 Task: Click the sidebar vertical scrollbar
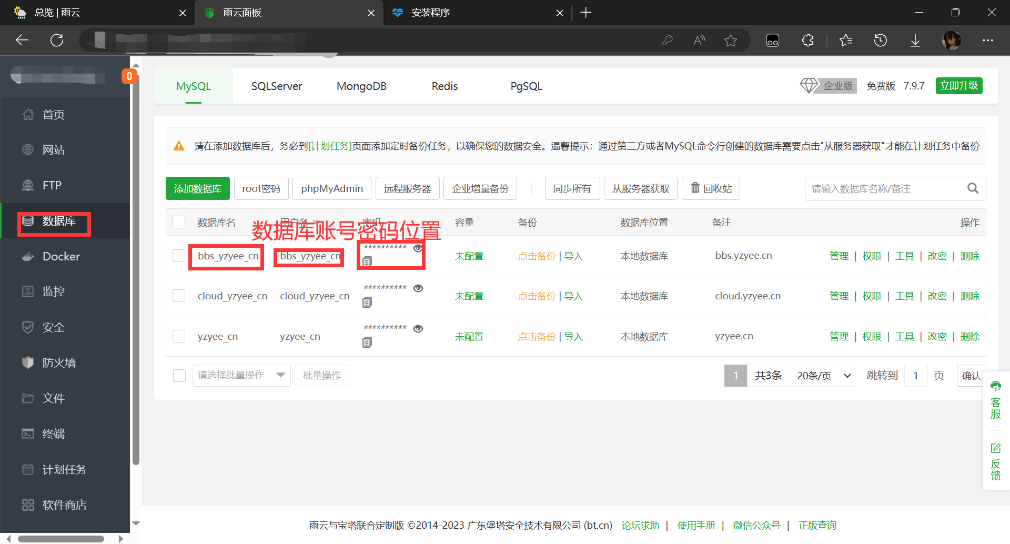click(x=136, y=263)
